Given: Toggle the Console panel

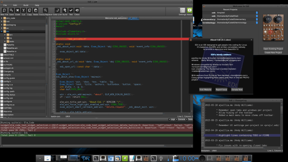Looking at the screenshot, I should [180, 119].
